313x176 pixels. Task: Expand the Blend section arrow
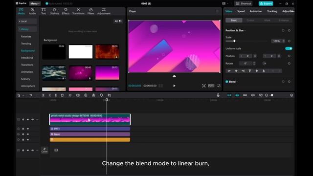[237, 82]
